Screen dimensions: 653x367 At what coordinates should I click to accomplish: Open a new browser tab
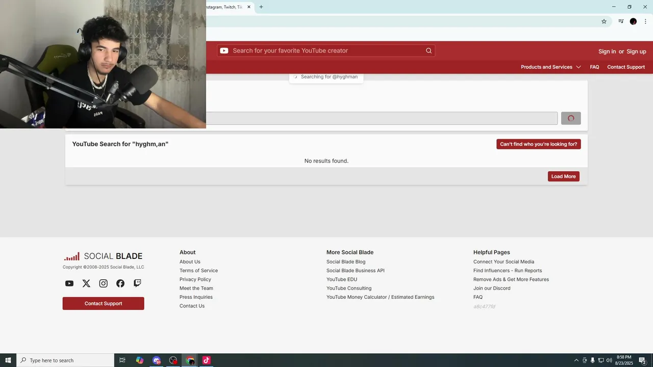(261, 7)
